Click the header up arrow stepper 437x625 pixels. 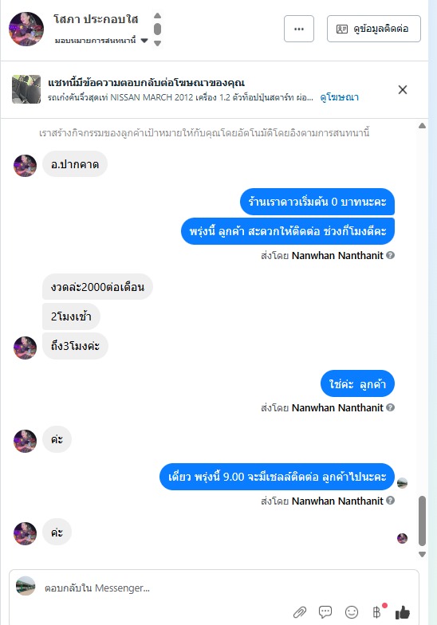pos(158,16)
